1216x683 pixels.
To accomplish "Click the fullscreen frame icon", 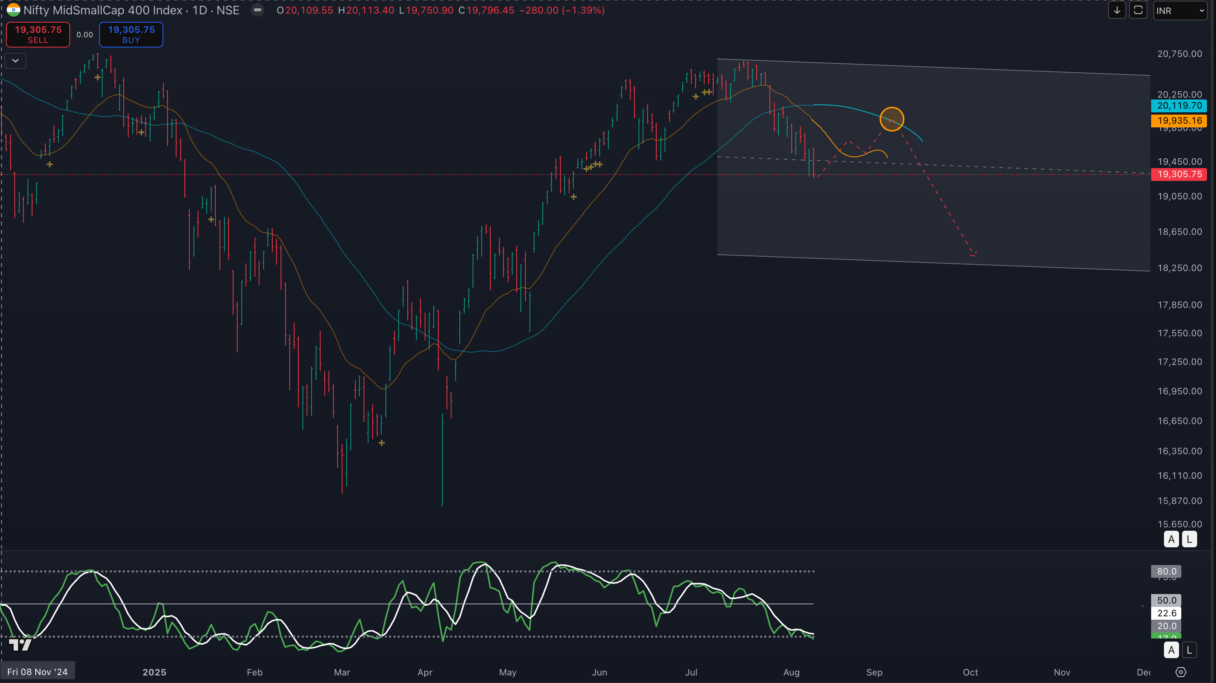I will click(1138, 11).
